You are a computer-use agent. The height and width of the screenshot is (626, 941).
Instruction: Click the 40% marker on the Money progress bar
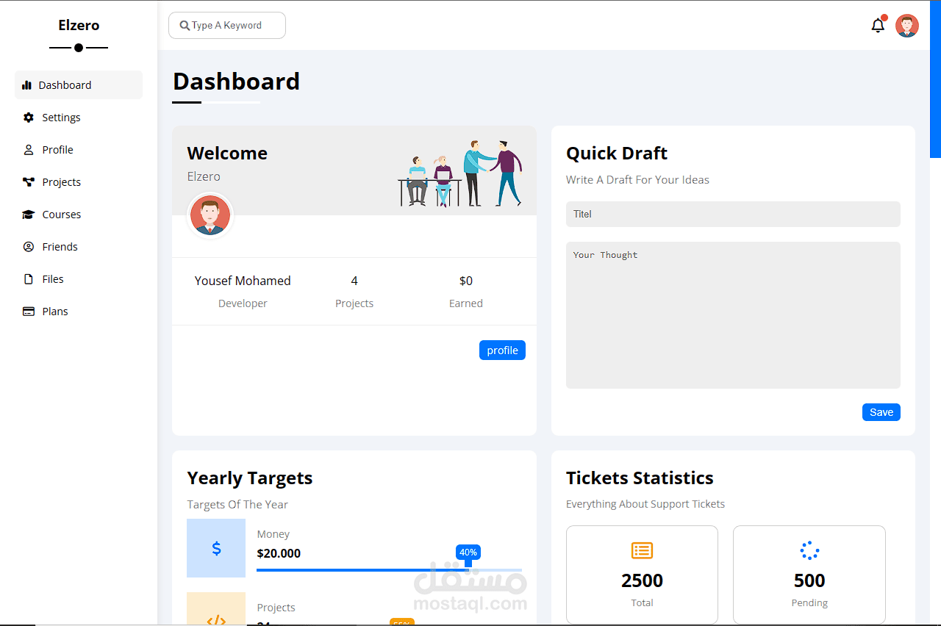click(468, 552)
